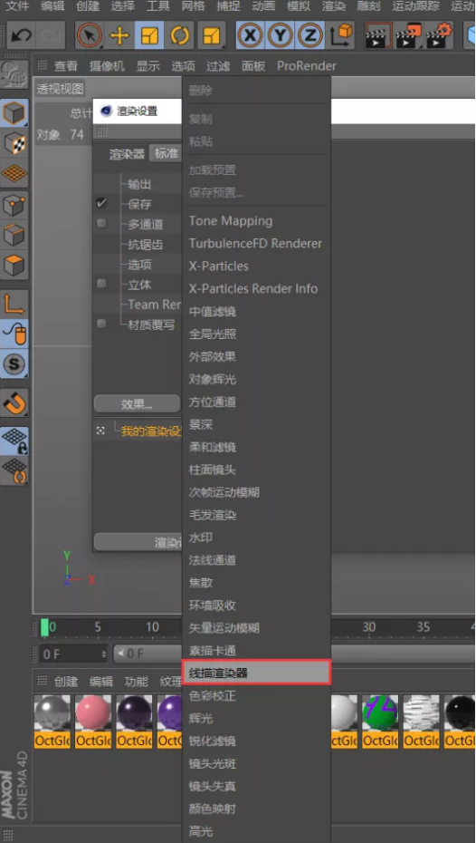
Task: Toggle viewport Solo S icon
Action: 14,364
